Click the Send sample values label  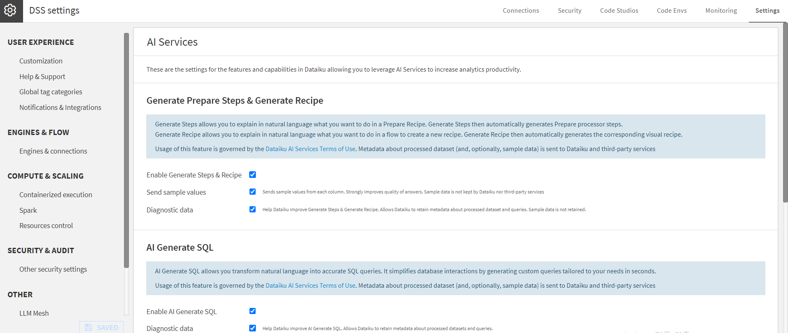(x=176, y=192)
